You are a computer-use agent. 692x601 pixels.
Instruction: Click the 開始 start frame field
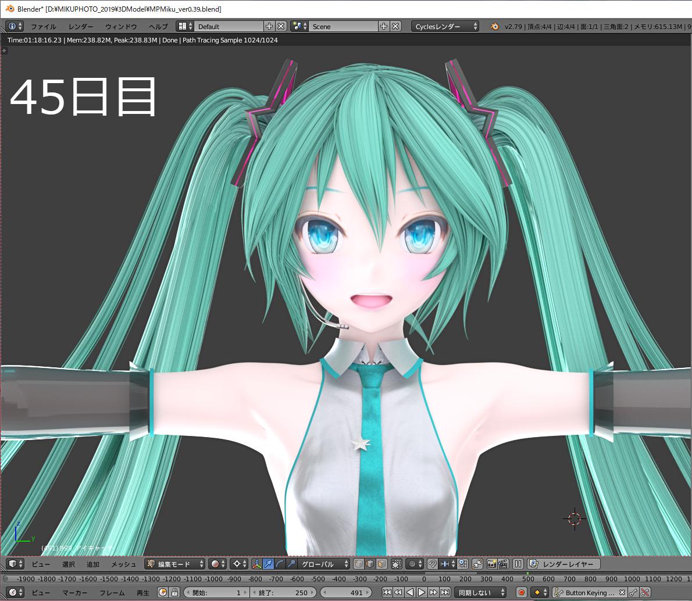click(x=216, y=592)
